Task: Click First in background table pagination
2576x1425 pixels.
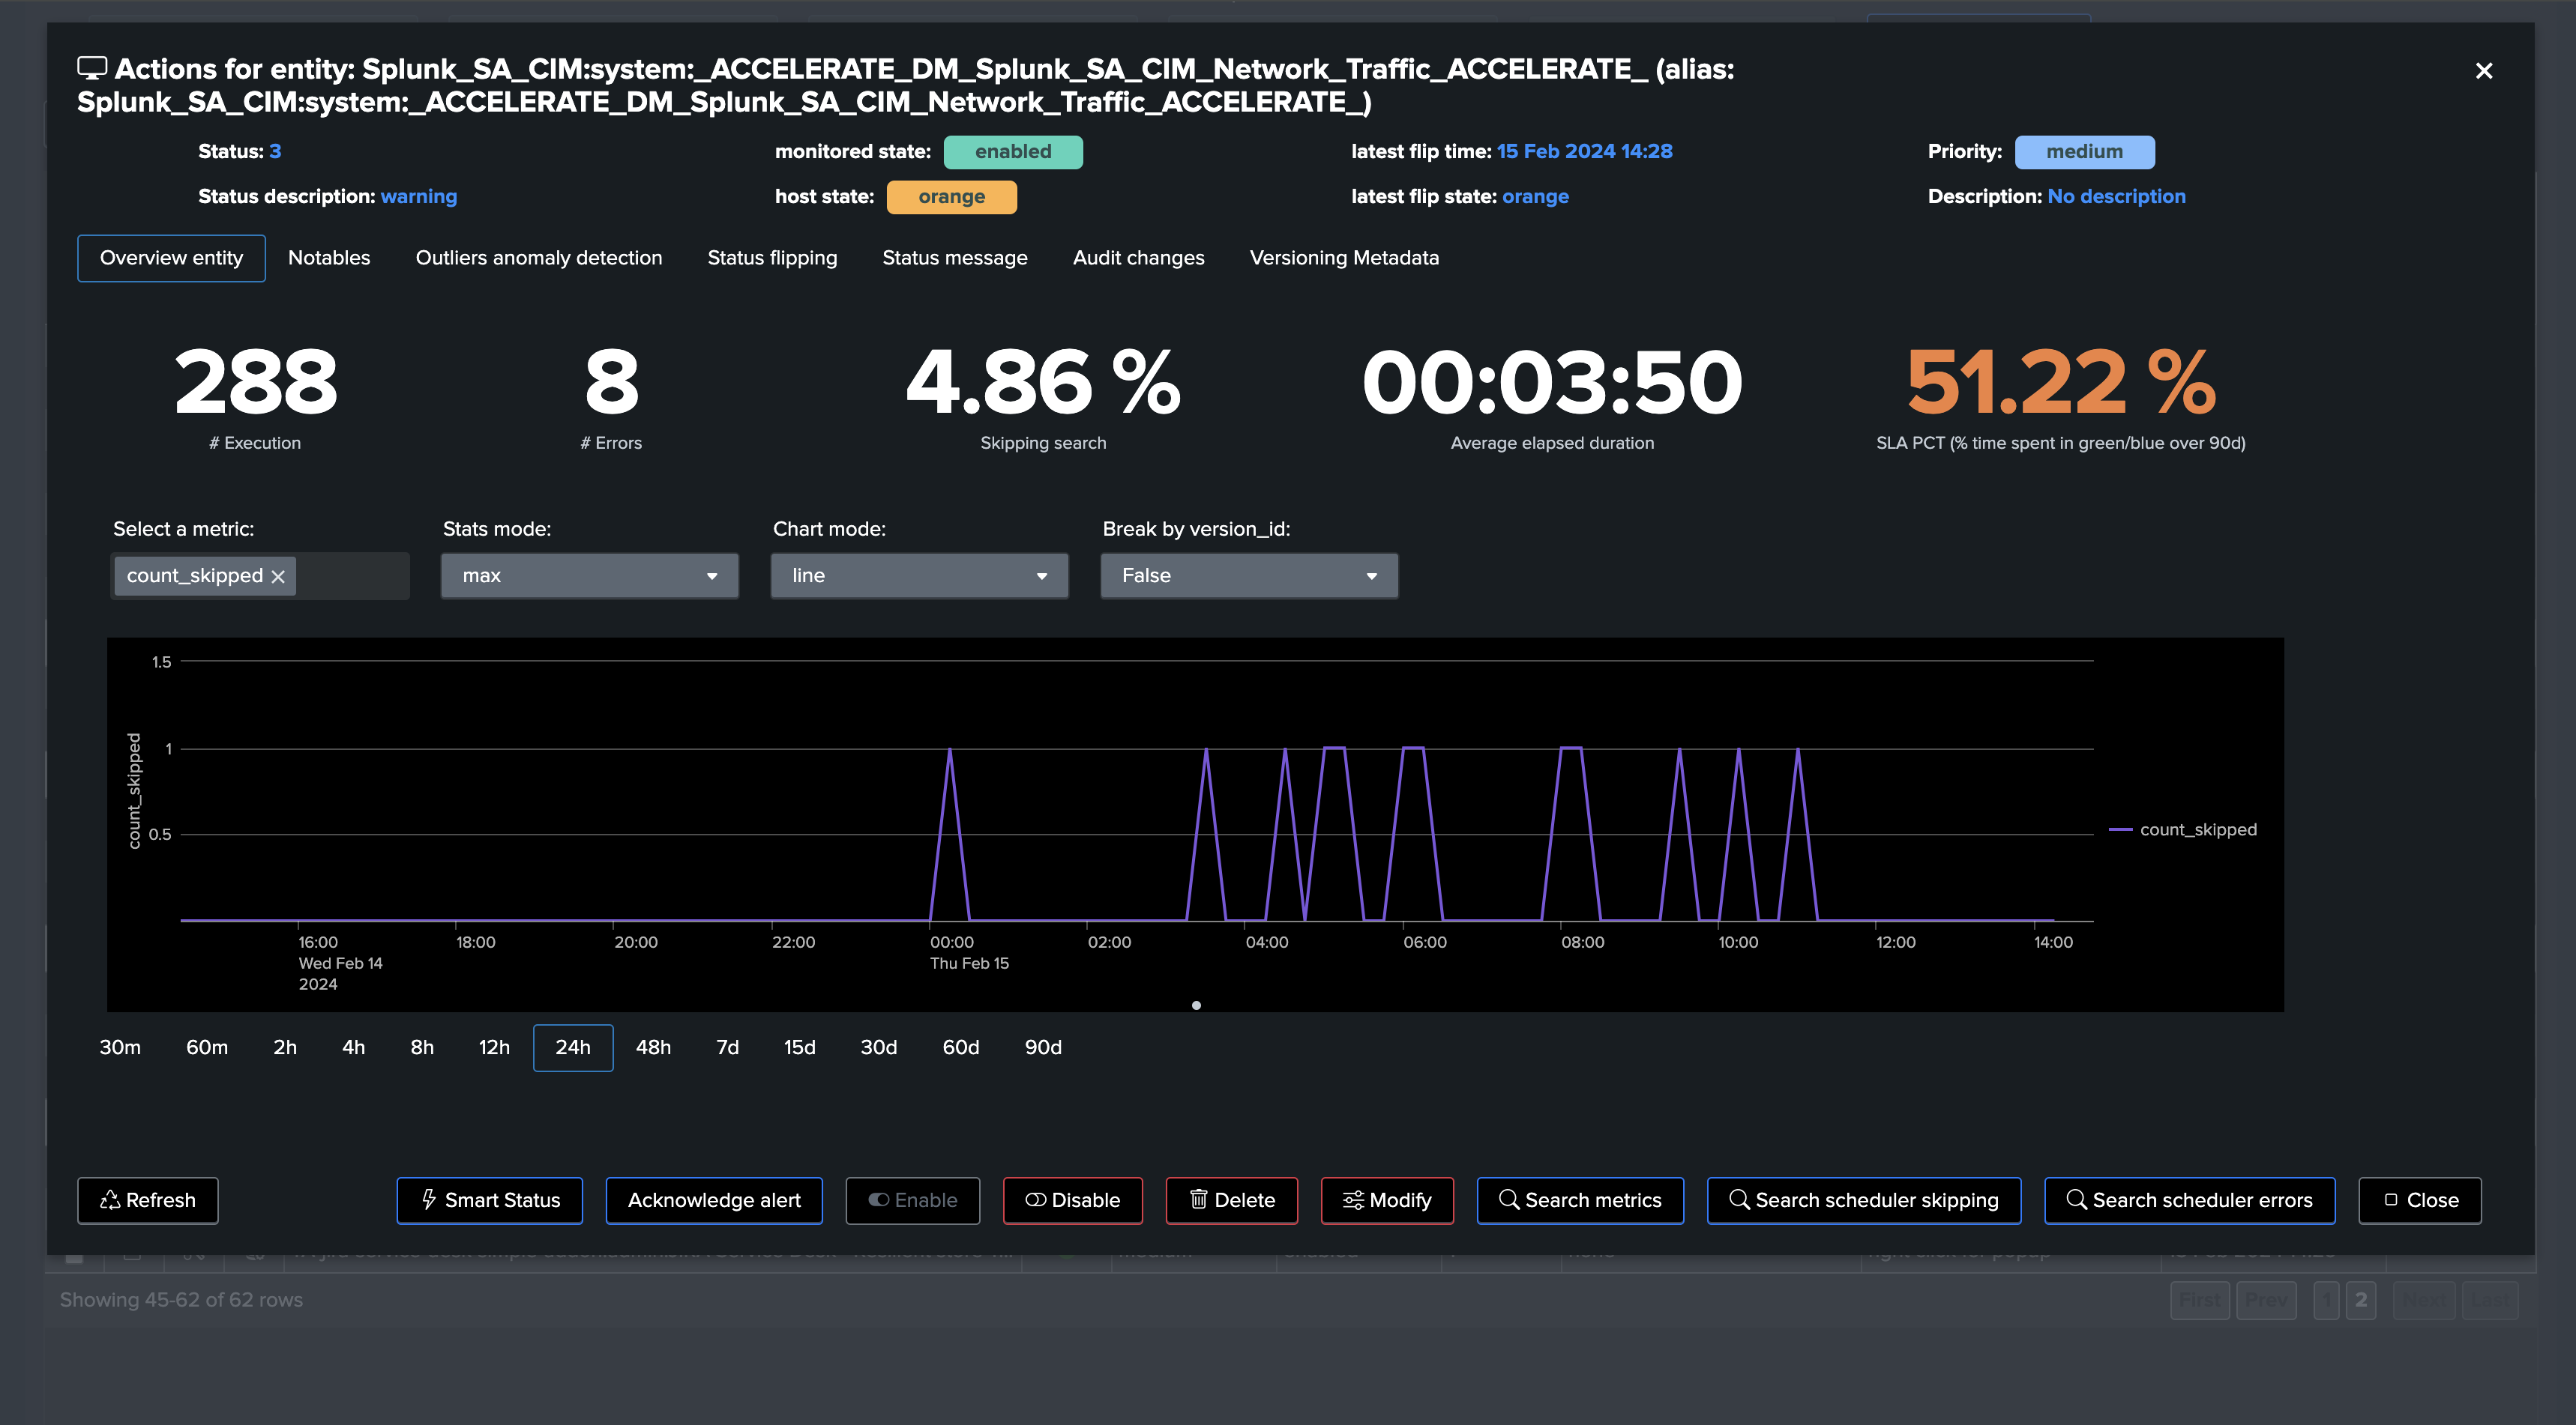Action: click(2200, 1300)
